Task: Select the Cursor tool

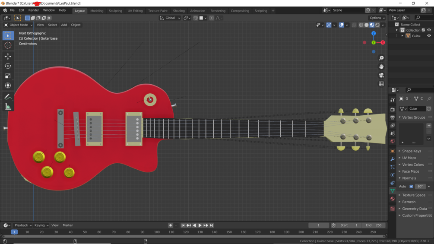Action: 8,45
